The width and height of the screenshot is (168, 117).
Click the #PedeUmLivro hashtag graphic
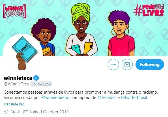(x=149, y=10)
